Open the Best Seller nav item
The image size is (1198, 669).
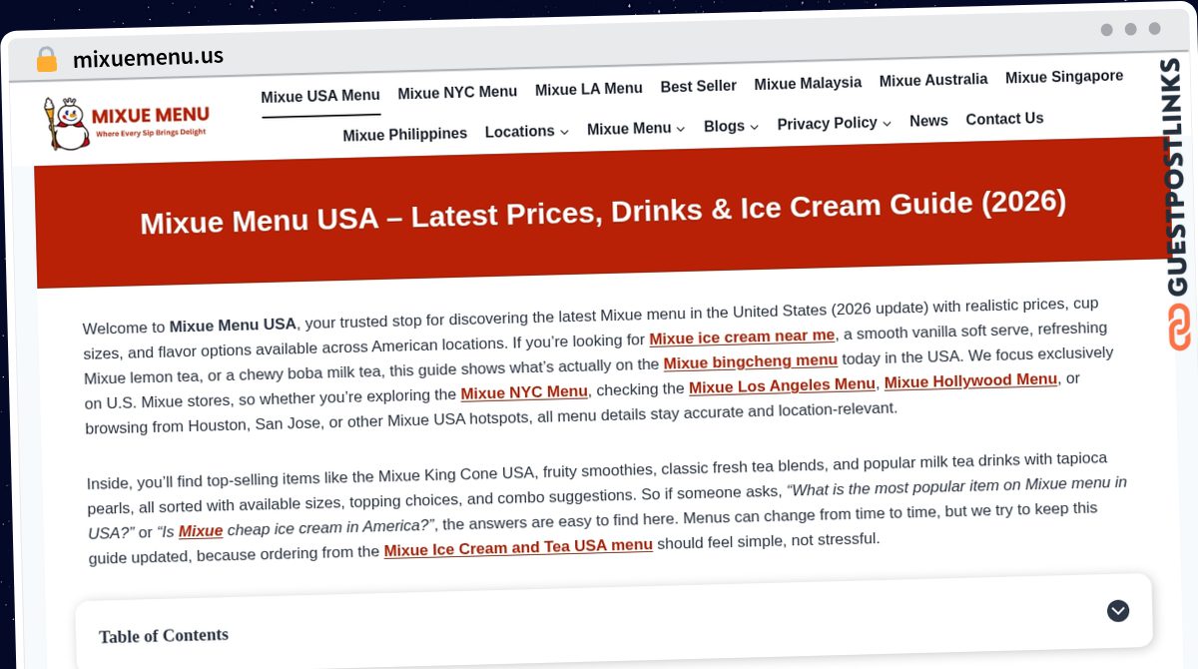click(699, 86)
